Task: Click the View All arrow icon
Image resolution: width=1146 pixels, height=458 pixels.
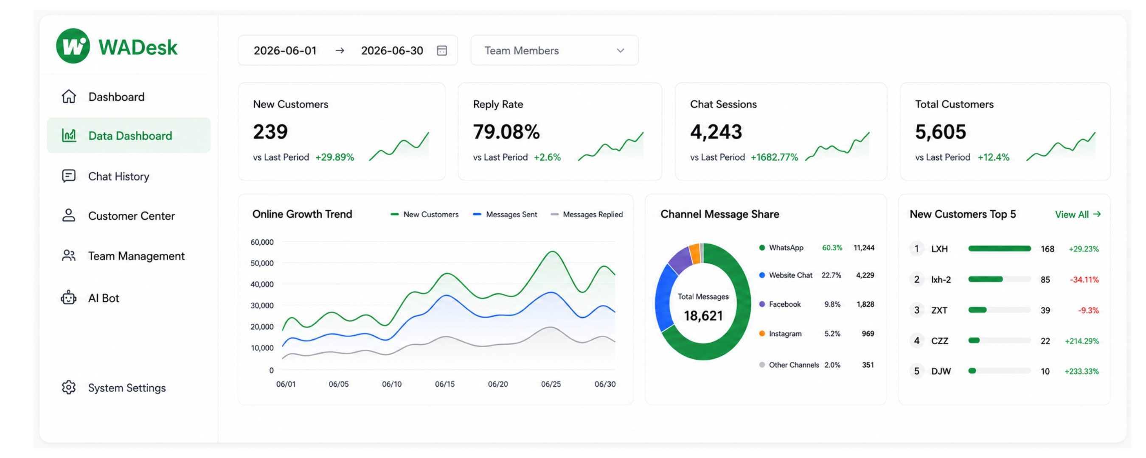Action: (x=1098, y=214)
